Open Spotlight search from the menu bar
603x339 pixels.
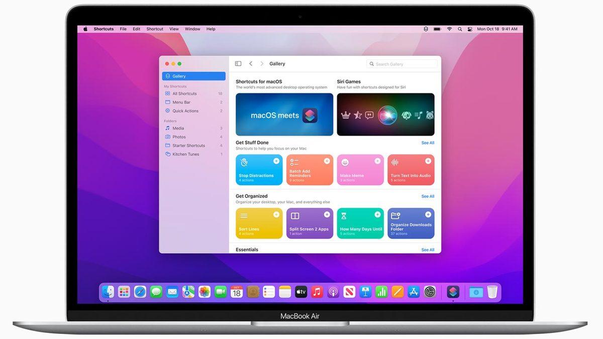coord(459,29)
